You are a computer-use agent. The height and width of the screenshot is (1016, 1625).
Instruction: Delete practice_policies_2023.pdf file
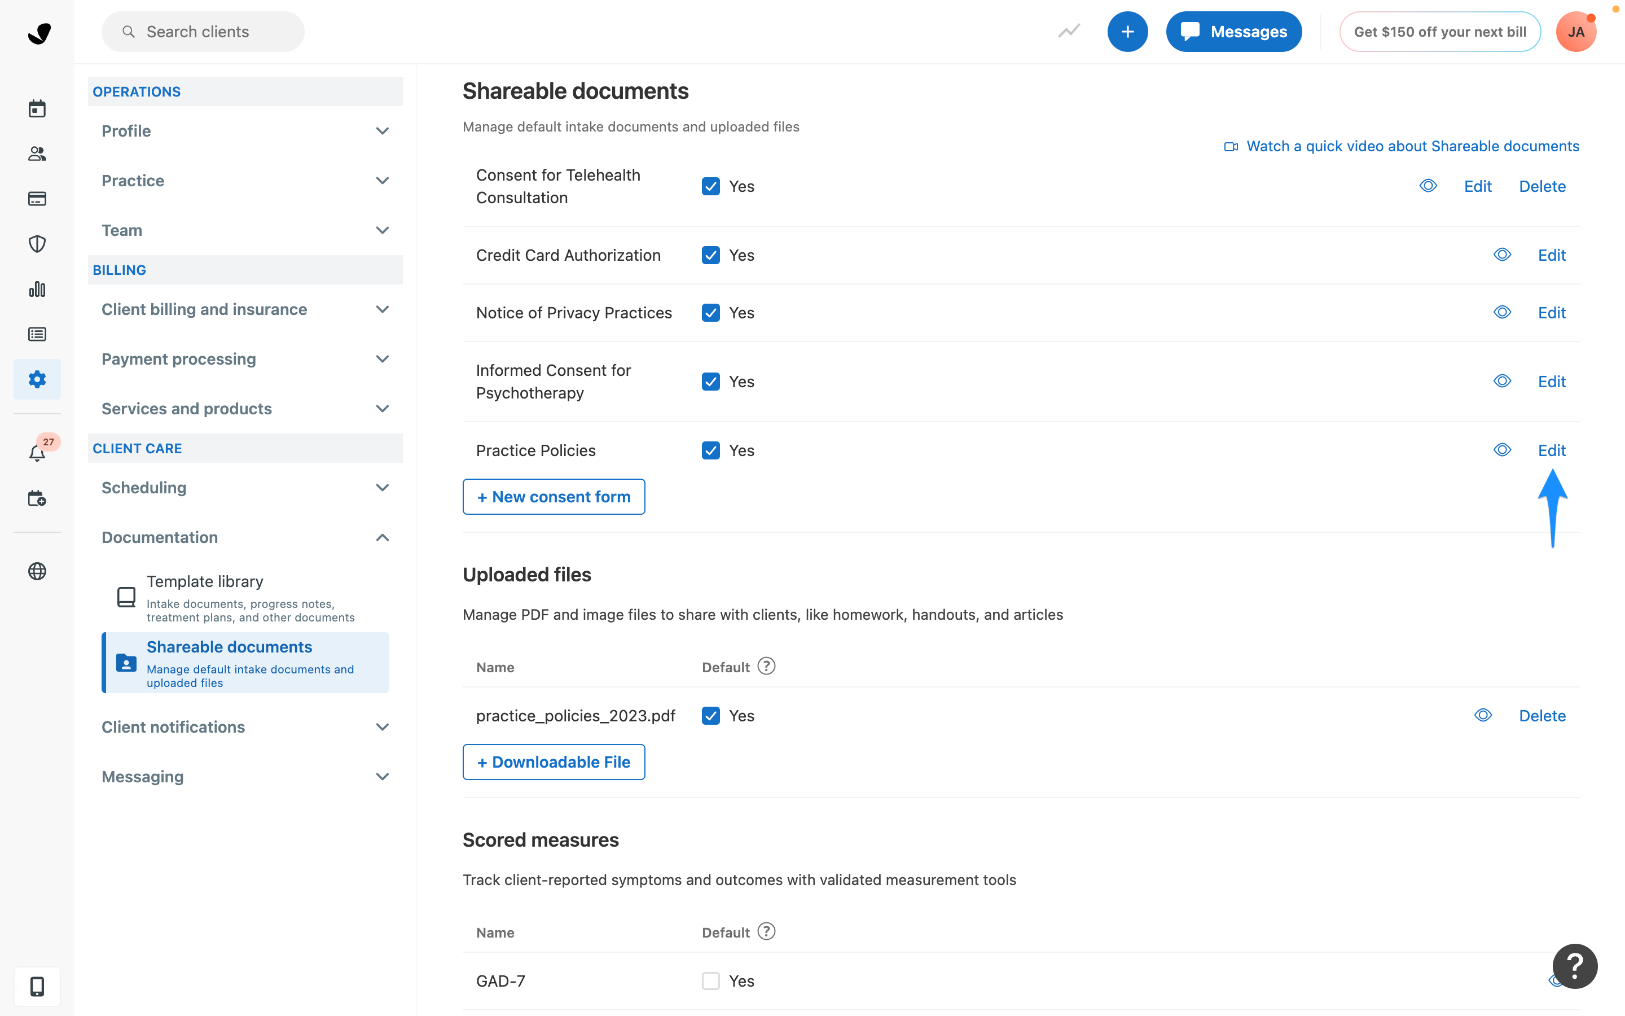pos(1543,716)
